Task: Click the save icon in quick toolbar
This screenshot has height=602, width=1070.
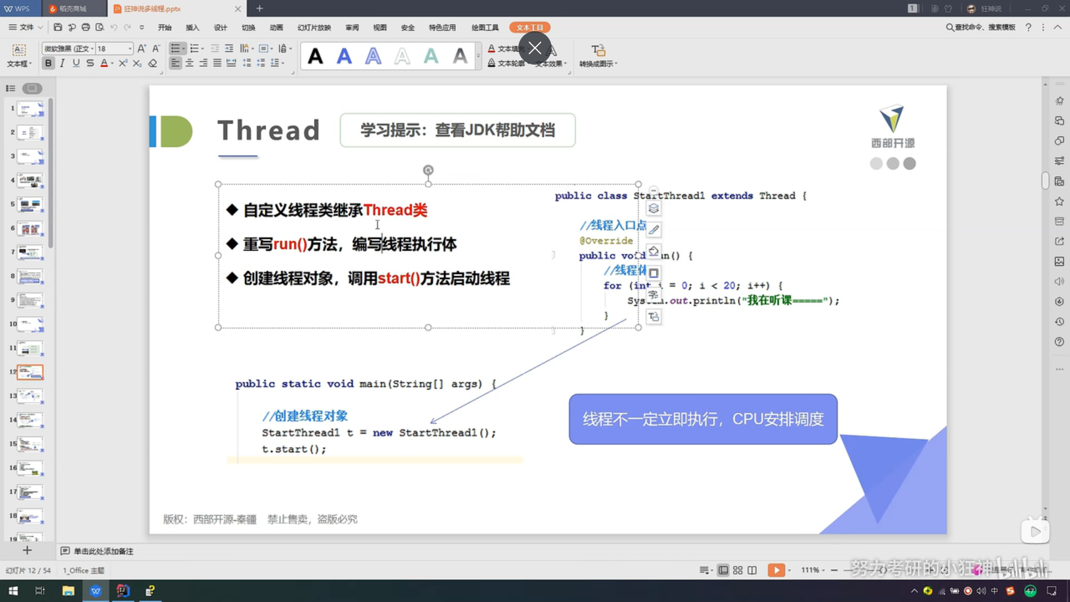Action: pos(58,27)
